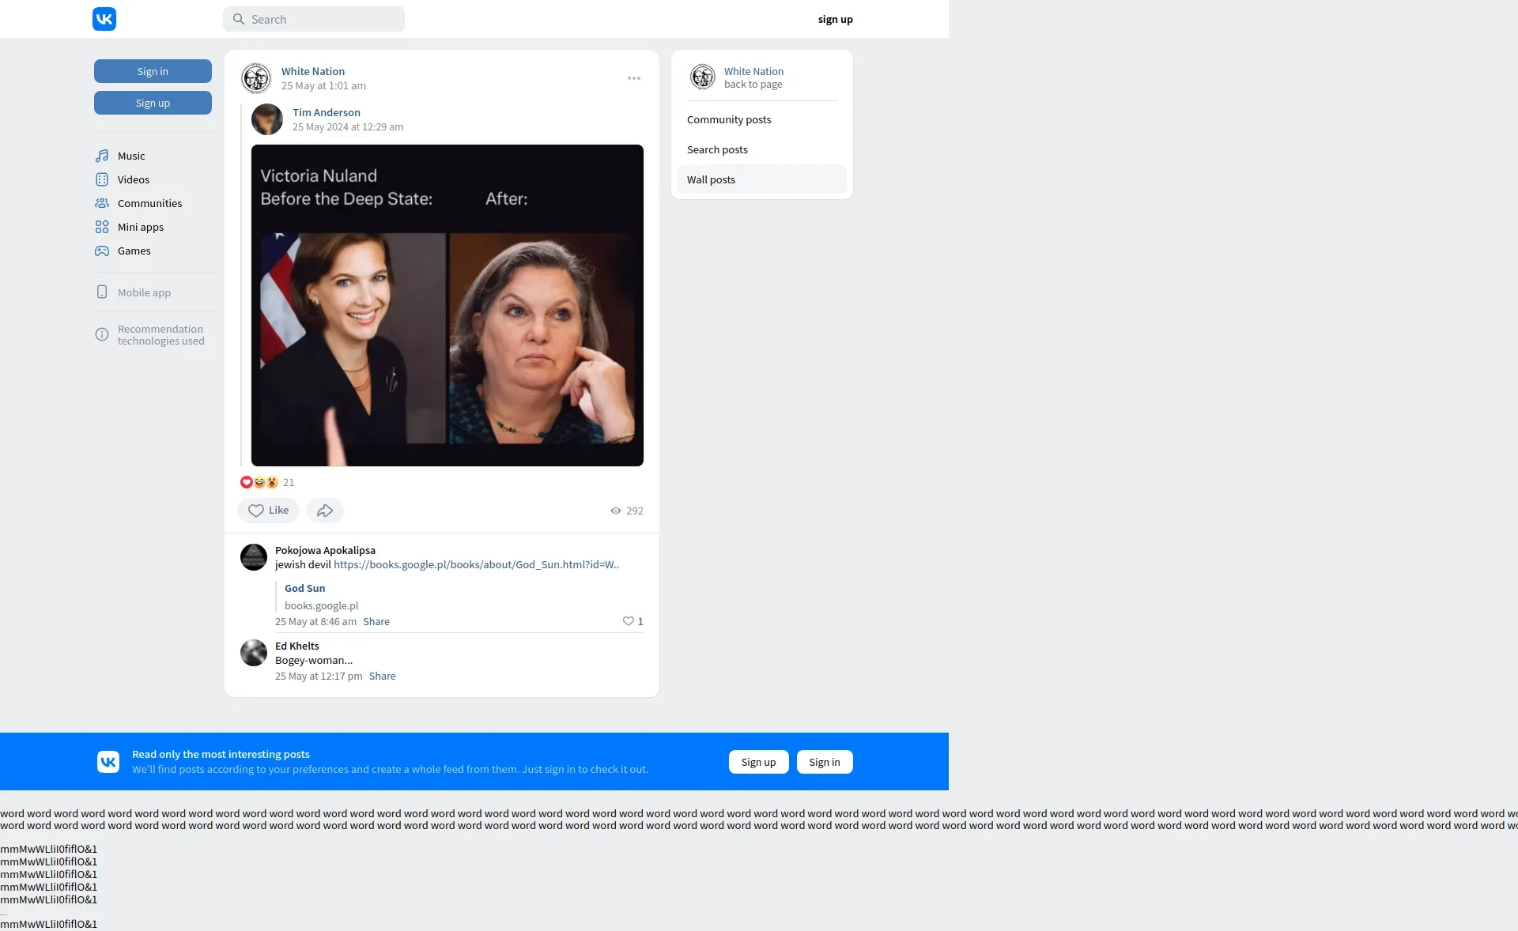
Task: Click the Pokojowa Apokalipsa commenter name
Action: point(325,550)
